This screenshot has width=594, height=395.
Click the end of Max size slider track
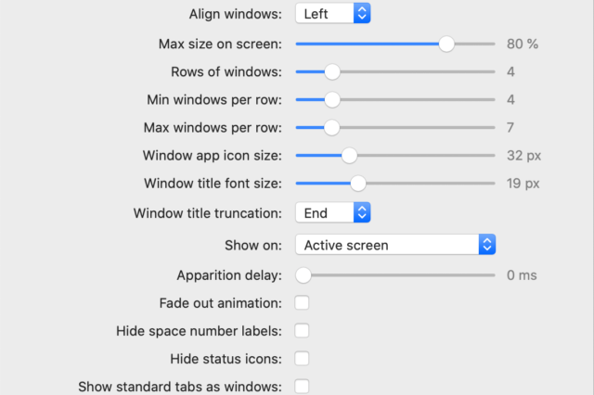coord(493,44)
